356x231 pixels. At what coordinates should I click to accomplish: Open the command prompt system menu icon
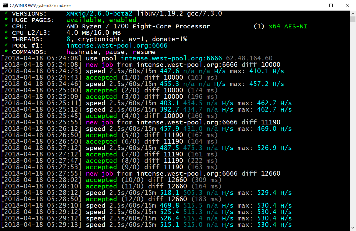tap(5, 5)
